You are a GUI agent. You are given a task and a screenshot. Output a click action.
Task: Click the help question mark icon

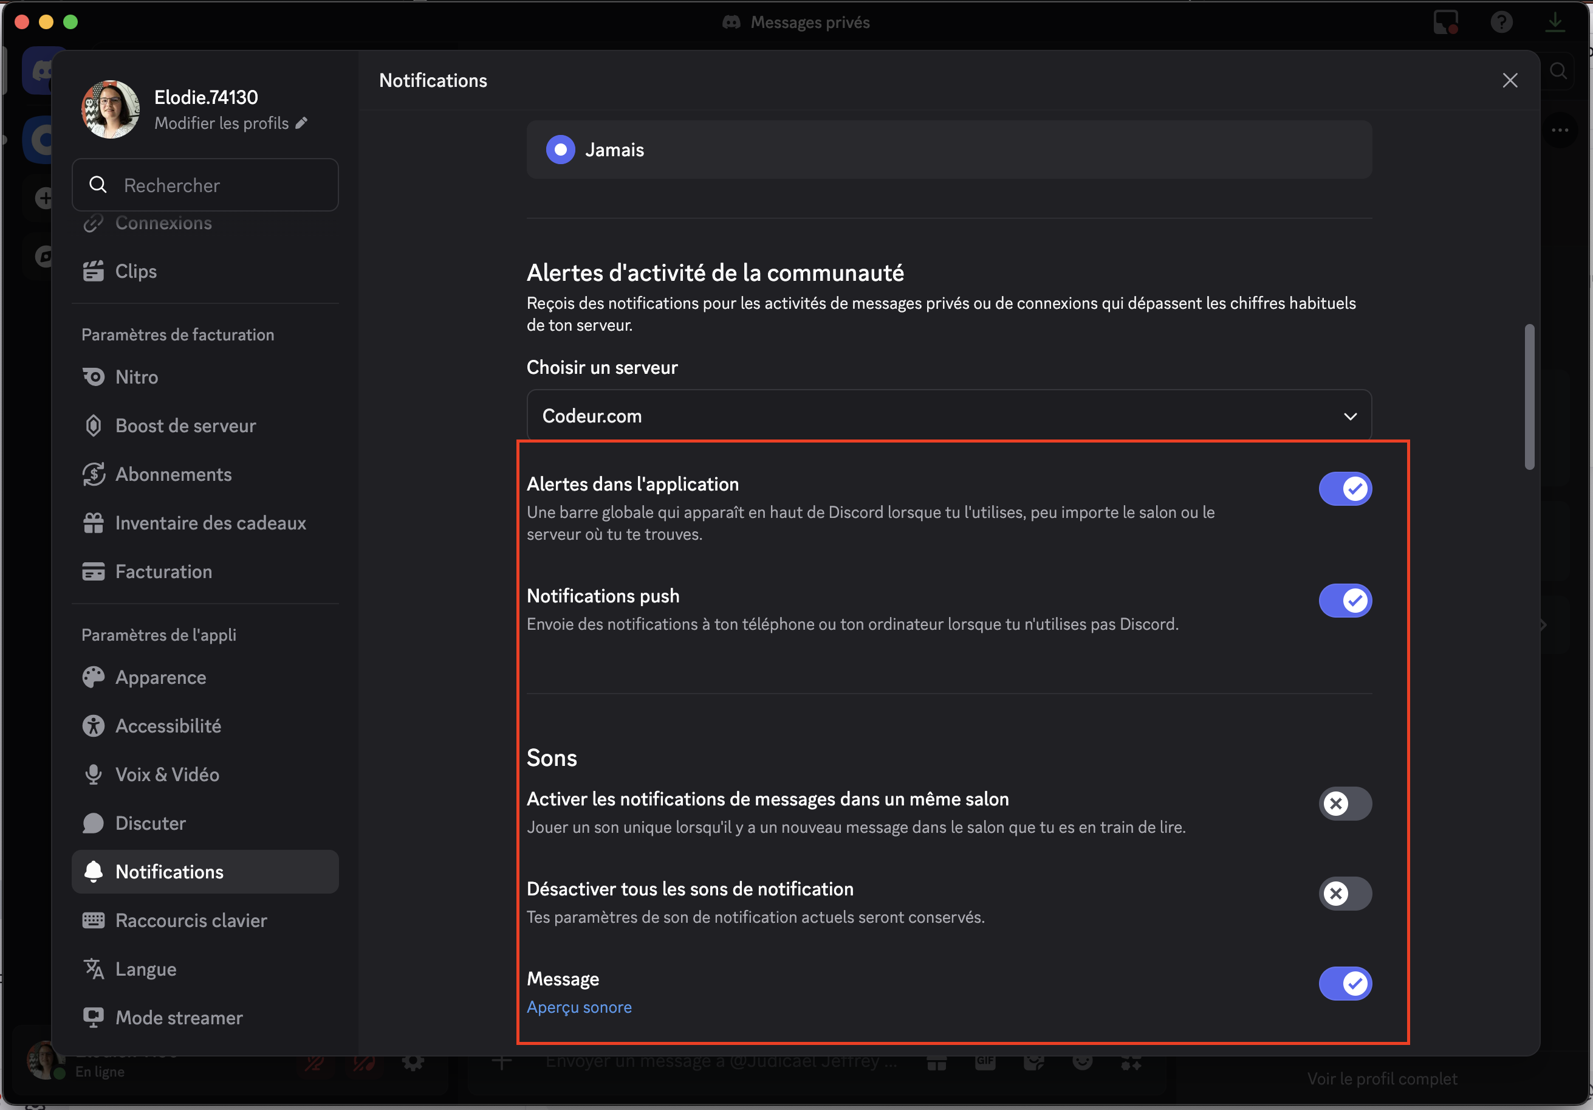[x=1501, y=22]
